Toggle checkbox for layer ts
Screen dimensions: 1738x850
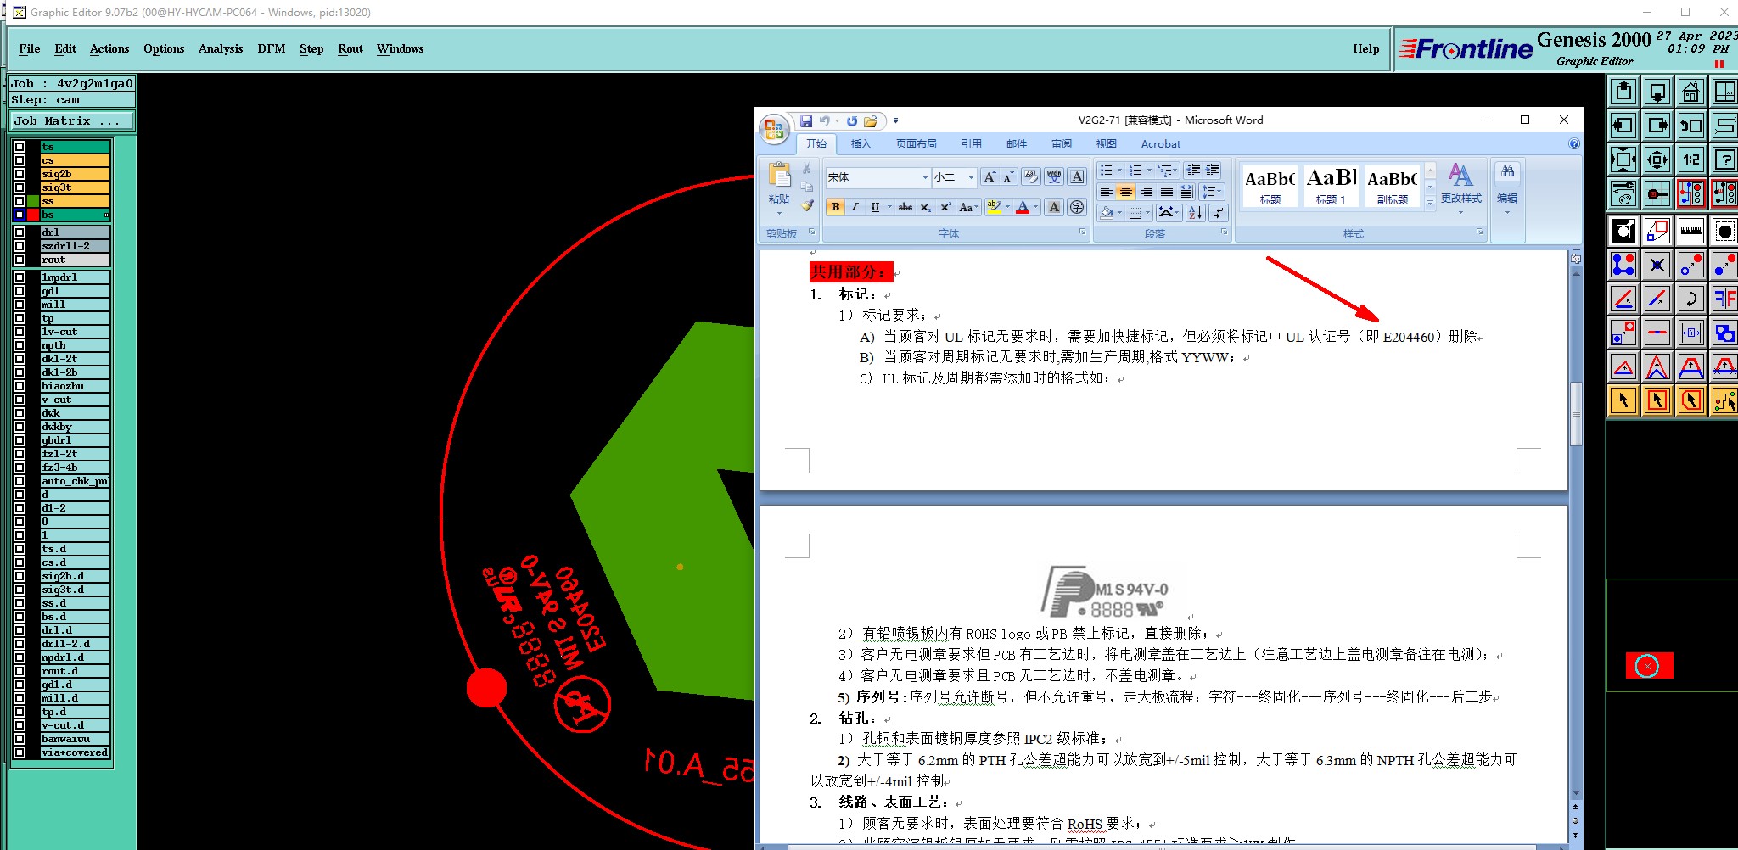20,147
